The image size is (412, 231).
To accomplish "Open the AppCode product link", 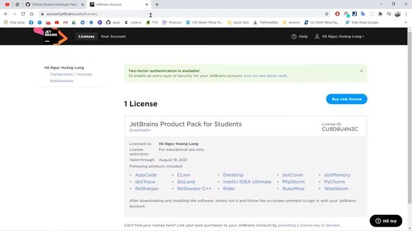I will pyautogui.click(x=146, y=175).
